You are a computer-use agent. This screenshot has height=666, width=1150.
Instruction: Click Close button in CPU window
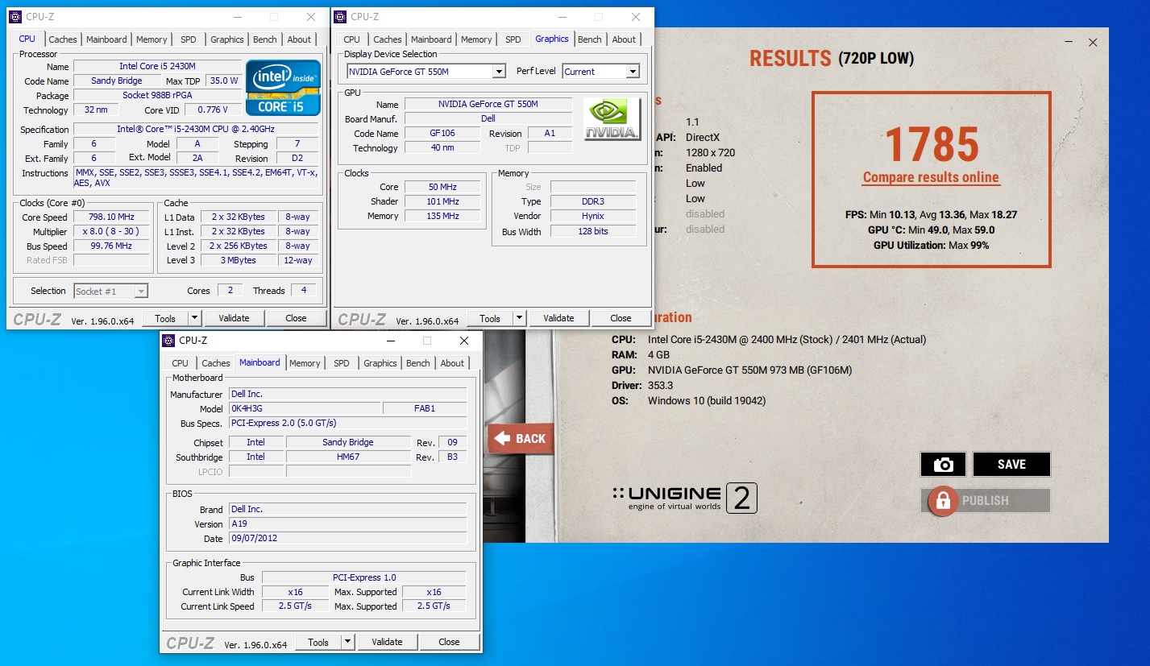pos(296,318)
